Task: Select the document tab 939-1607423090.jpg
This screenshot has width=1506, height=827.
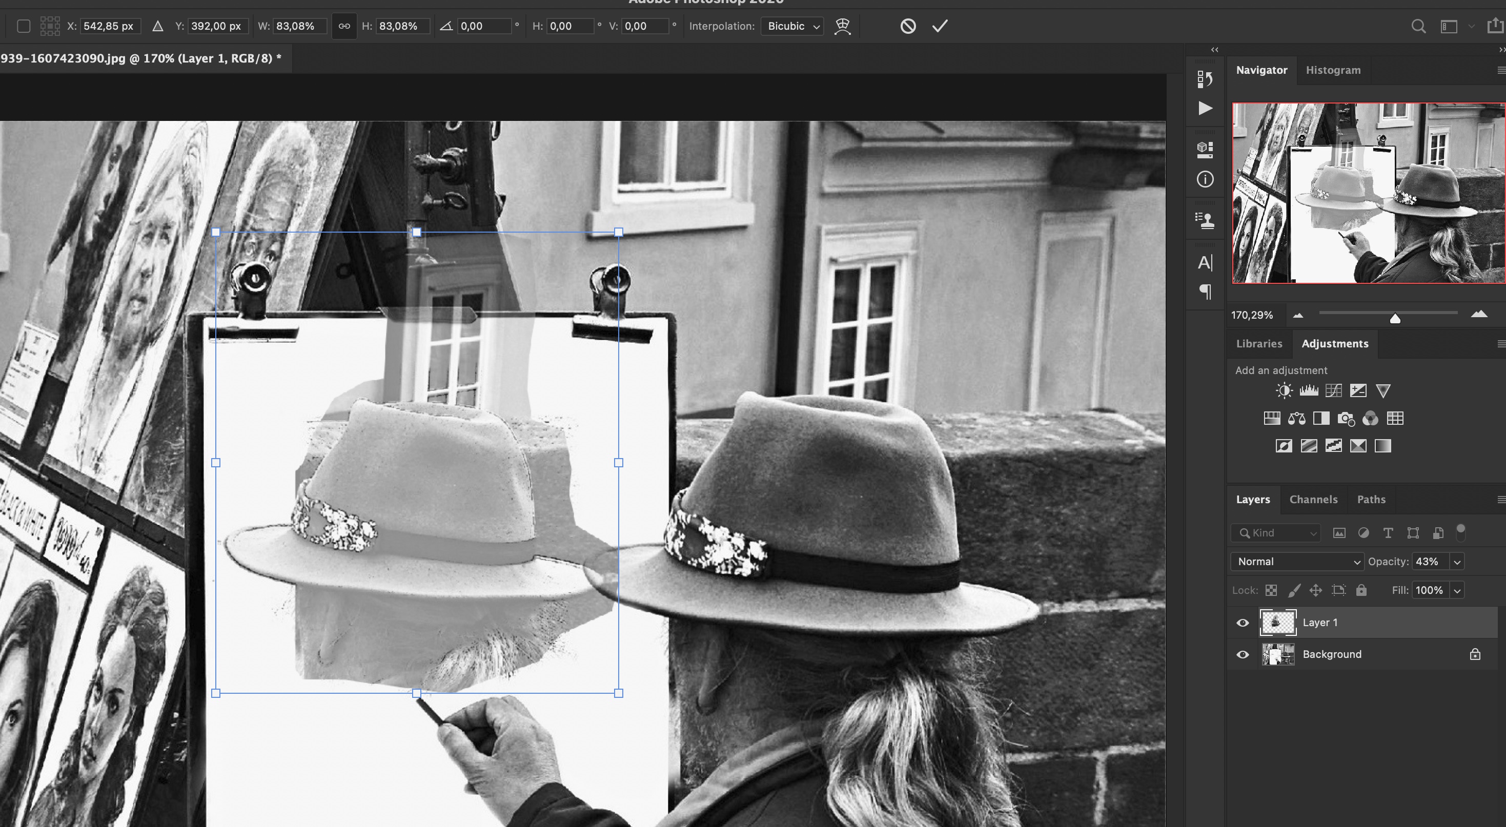Action: tap(141, 58)
